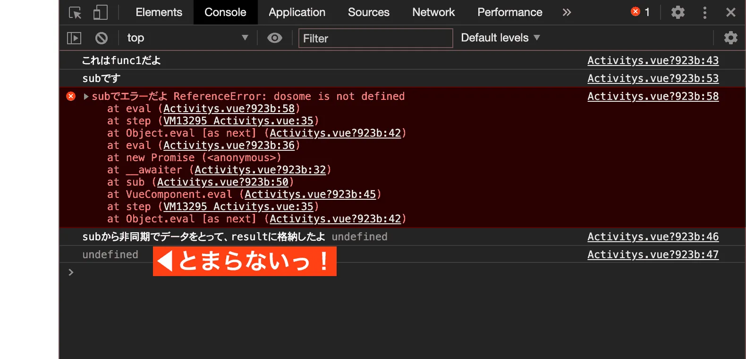The height and width of the screenshot is (359, 746).
Task: Select the log line 'これはfunc1だよ'
Action: 121,60
